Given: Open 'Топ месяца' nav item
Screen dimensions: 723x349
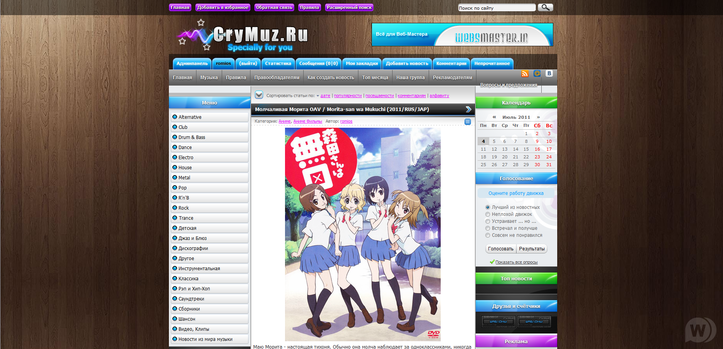Looking at the screenshot, I should (x=375, y=78).
